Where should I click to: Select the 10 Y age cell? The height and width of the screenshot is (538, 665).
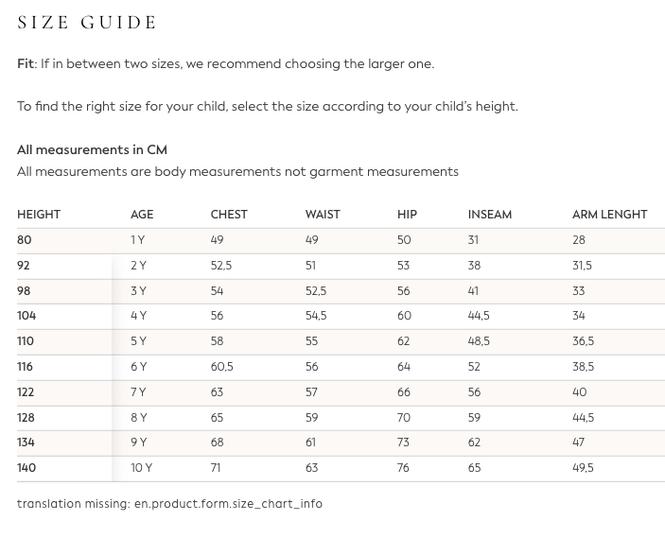(141, 468)
